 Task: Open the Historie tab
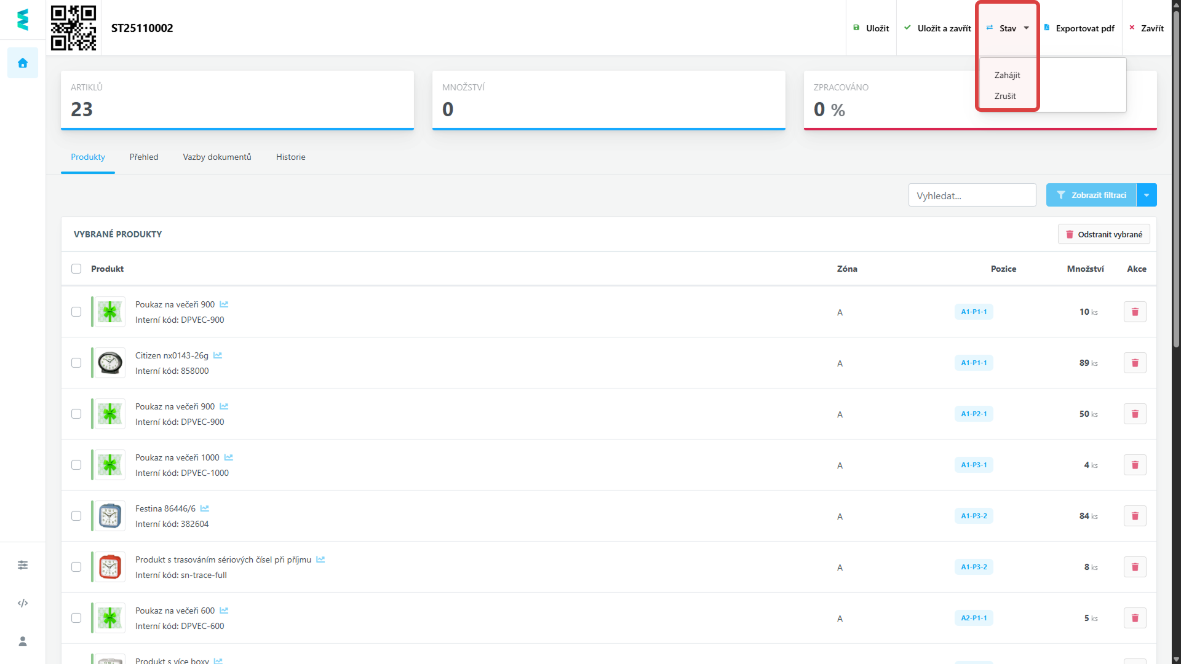pyautogui.click(x=290, y=157)
